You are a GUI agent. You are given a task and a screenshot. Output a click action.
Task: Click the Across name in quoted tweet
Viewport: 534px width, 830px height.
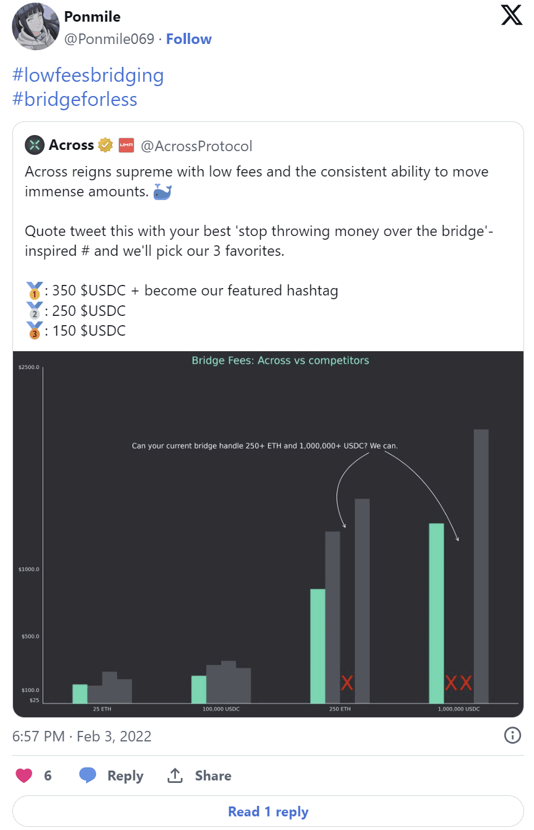click(71, 146)
